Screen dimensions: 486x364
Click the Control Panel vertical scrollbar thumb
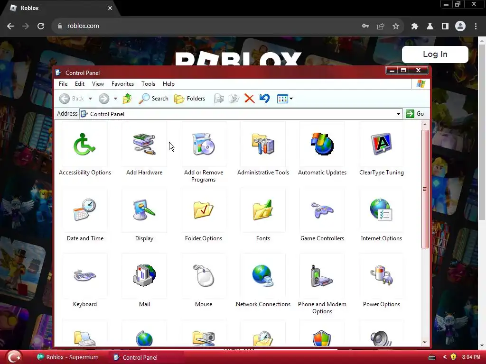click(425, 189)
